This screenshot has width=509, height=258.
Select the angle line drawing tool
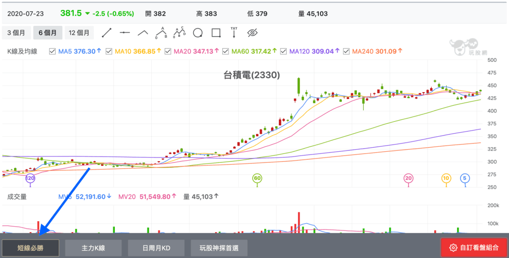pyautogui.click(x=143, y=33)
